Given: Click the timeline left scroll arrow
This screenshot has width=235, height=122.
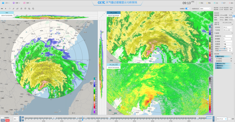Looking at the screenshot, I should coord(20,119).
